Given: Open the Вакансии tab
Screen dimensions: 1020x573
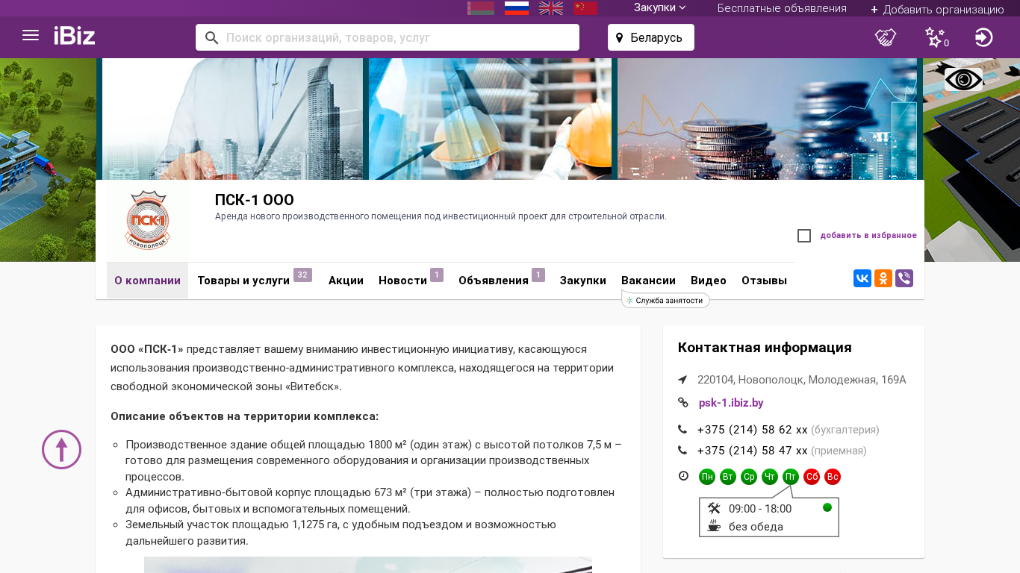Looking at the screenshot, I should click(x=648, y=281).
